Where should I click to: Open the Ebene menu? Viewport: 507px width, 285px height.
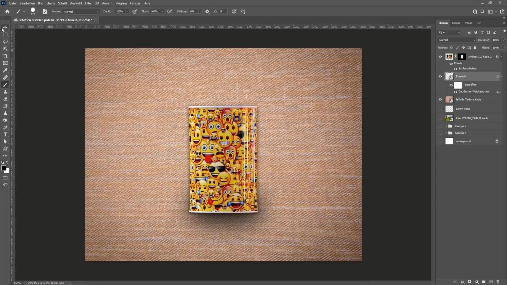[x=51, y=3]
